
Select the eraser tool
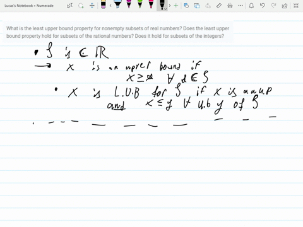click(103, 4)
